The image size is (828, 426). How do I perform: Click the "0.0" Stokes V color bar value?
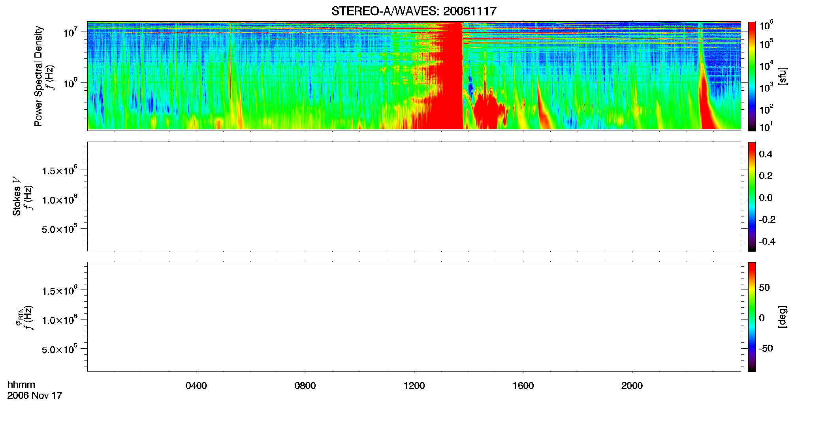point(766,198)
